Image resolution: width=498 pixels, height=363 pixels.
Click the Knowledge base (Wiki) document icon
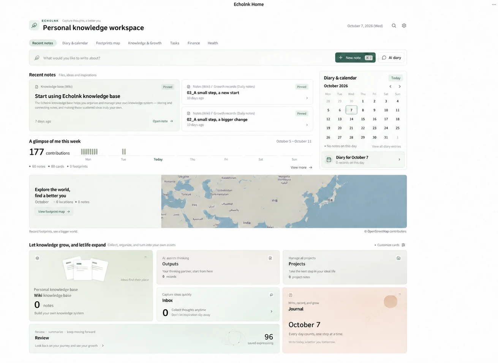(x=37, y=87)
